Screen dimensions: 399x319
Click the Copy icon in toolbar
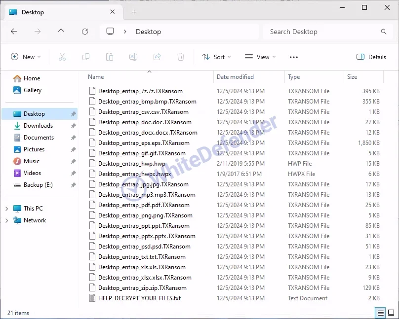point(86,57)
